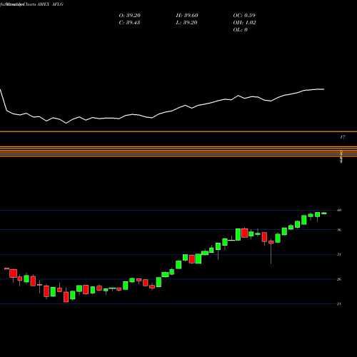Click the final thin green candle near 40
Screen dimensions: 357x357
coord(324,213)
